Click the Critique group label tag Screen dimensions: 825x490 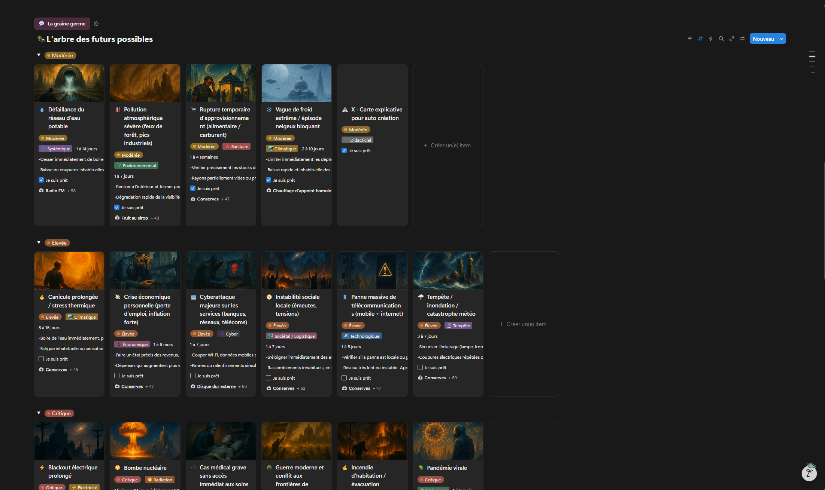(59, 413)
